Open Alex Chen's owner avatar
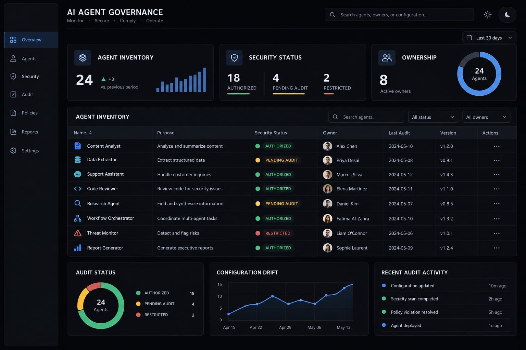The width and height of the screenshot is (526, 350). pos(328,146)
